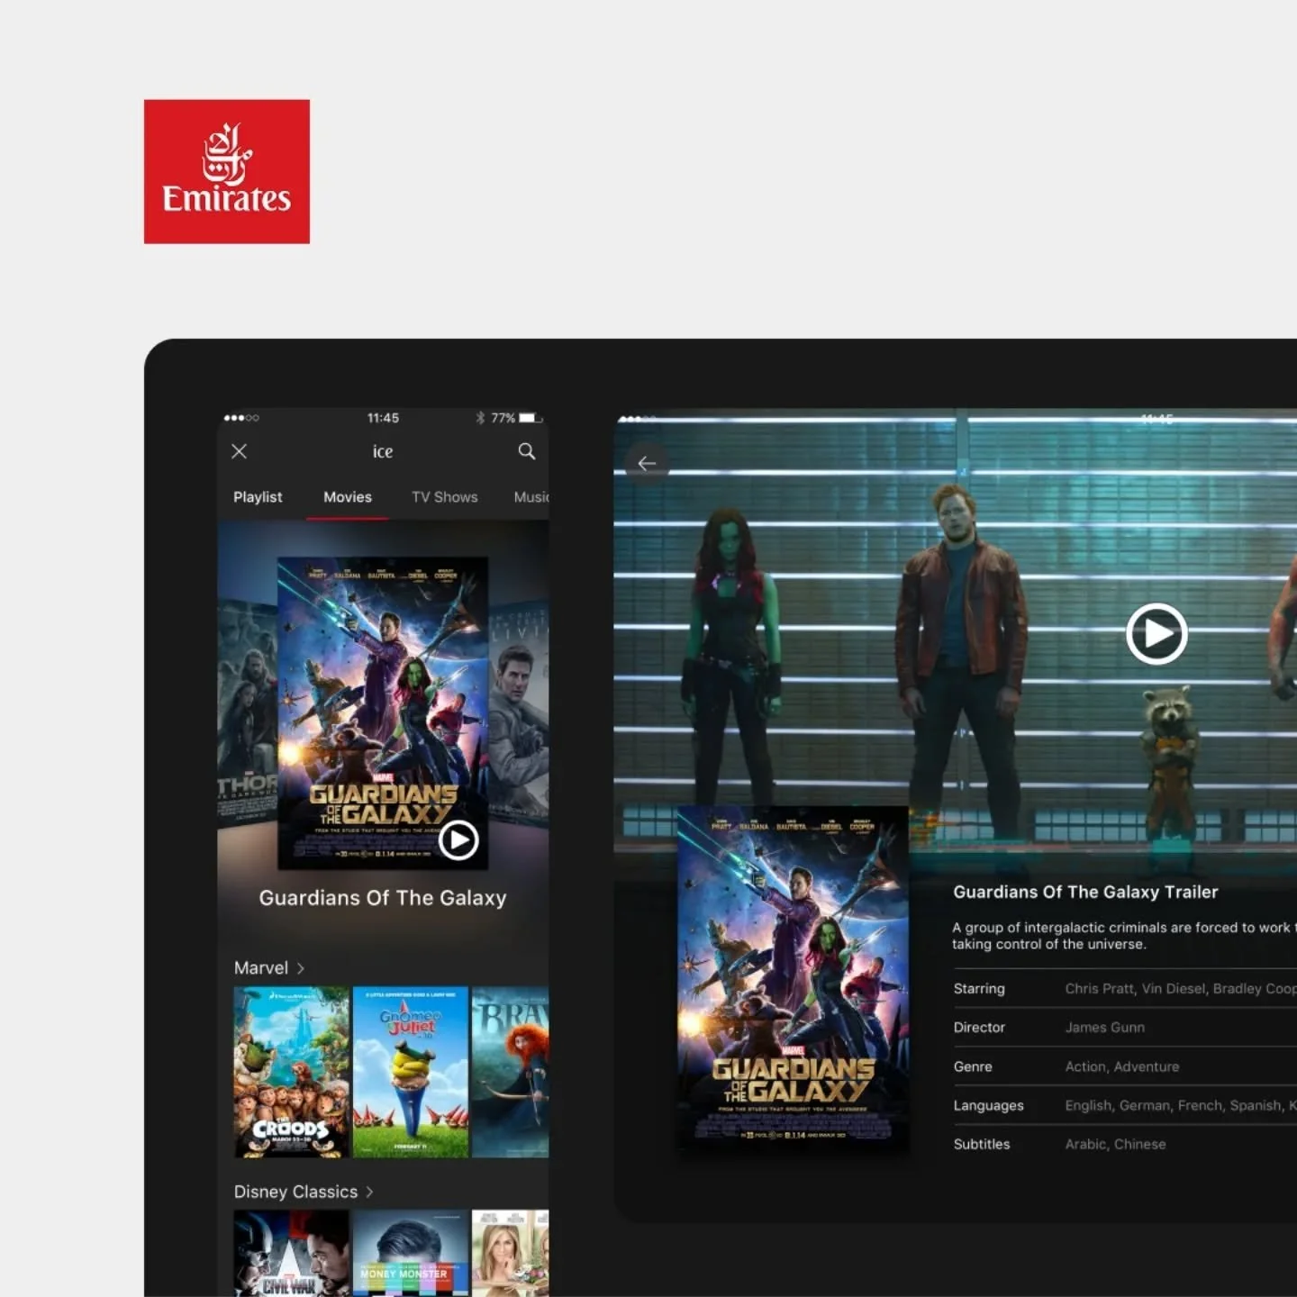Click the trailer synopsis description text
The width and height of the screenshot is (1297, 1297).
pyautogui.click(x=1124, y=936)
